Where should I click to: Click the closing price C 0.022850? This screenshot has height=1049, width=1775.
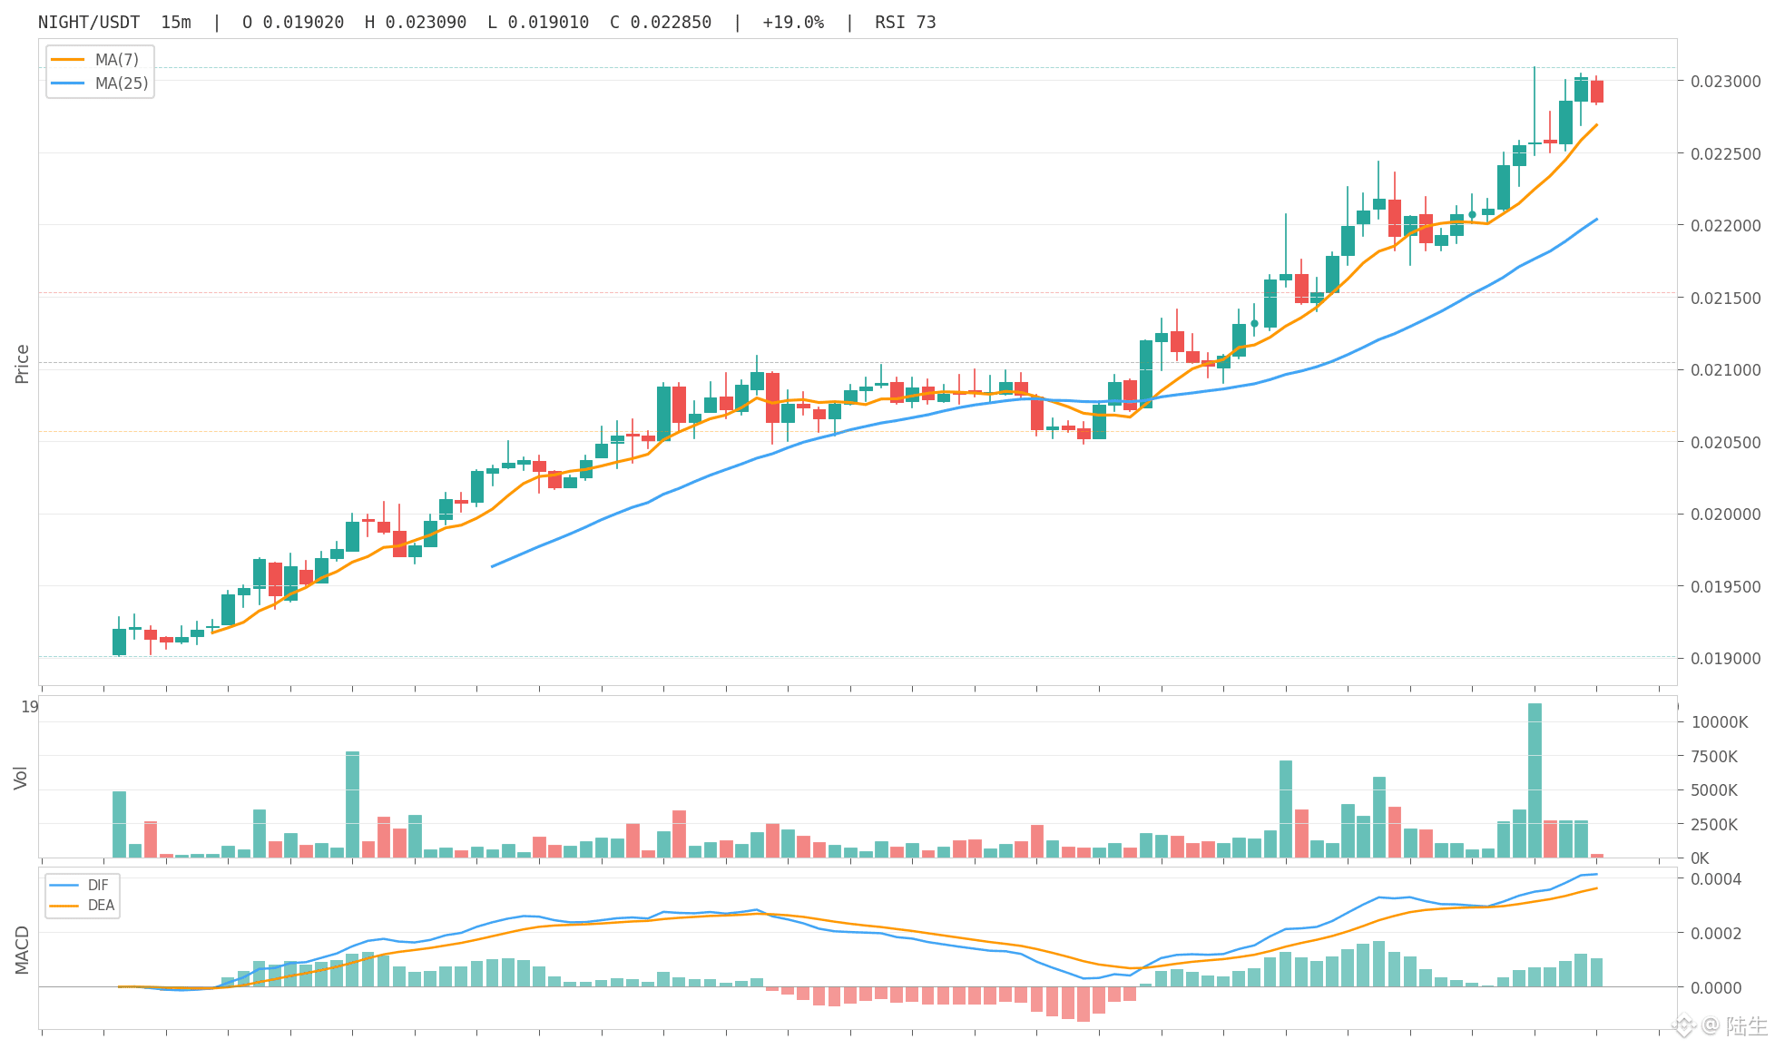(661, 23)
